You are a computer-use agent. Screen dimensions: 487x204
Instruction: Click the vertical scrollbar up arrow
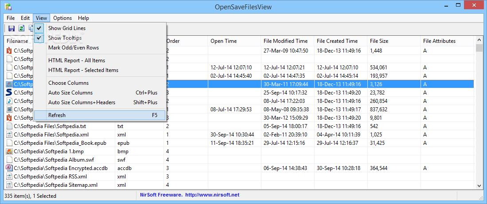click(479, 40)
